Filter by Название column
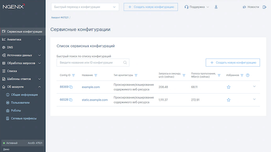The width and height of the screenshot is (271, 152). point(96,75)
